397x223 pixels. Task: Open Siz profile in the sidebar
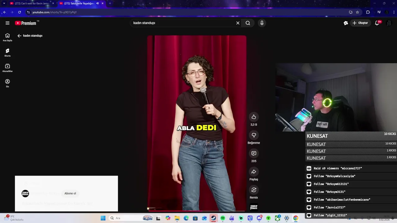click(7, 83)
